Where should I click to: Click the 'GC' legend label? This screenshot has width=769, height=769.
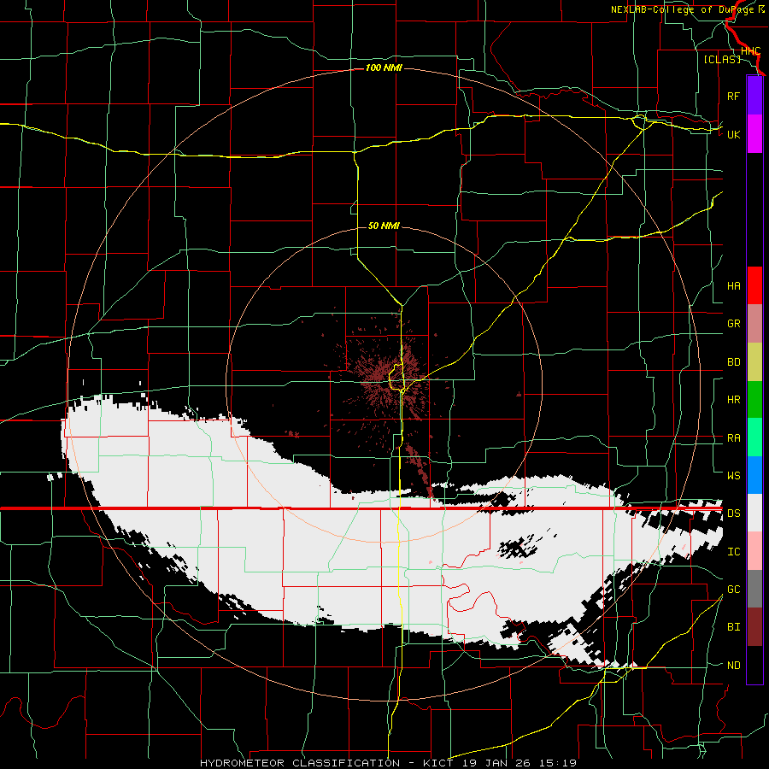click(x=733, y=590)
